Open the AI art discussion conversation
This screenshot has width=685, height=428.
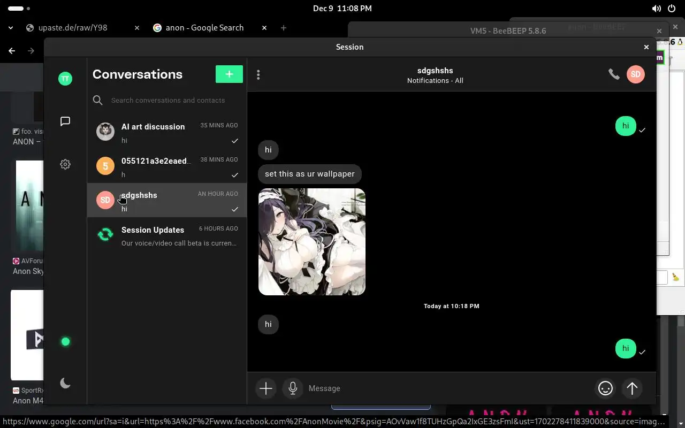point(167,133)
